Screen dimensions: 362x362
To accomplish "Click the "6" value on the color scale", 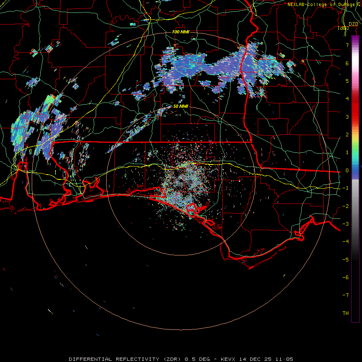I will click(x=347, y=63).
